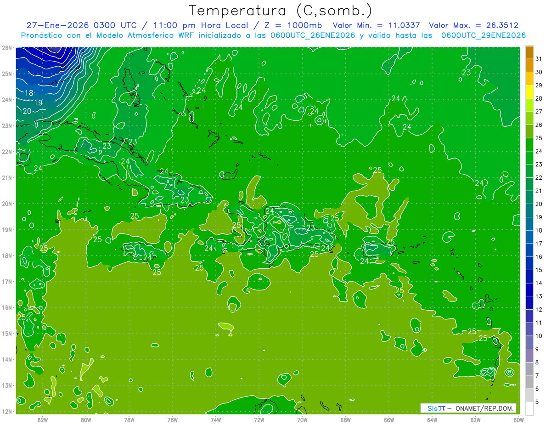Click the longitude label 70W
551x426 pixels.
[x=302, y=420]
